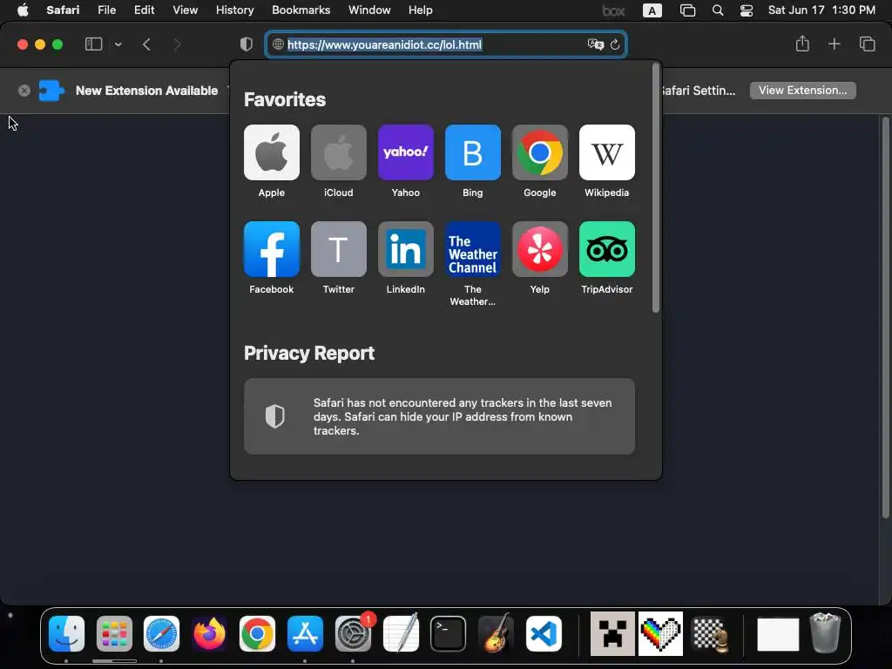Click the date and time clock
This screenshot has height=669, width=892.
(821, 10)
